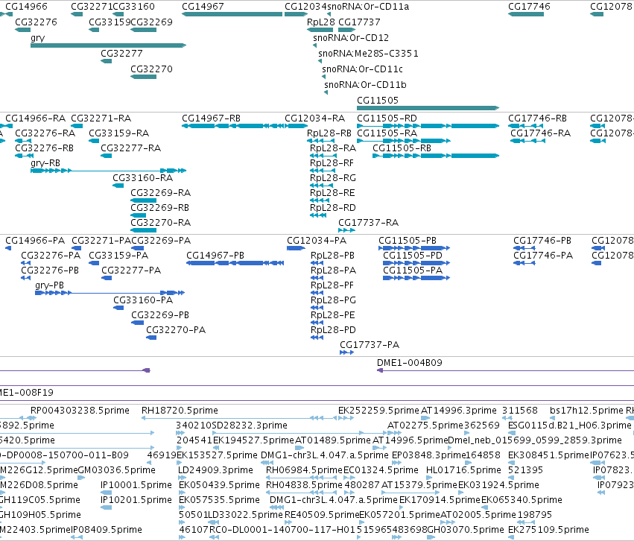Click the CG11505-RA transcript label
This screenshot has height=541, width=634.
387,133
